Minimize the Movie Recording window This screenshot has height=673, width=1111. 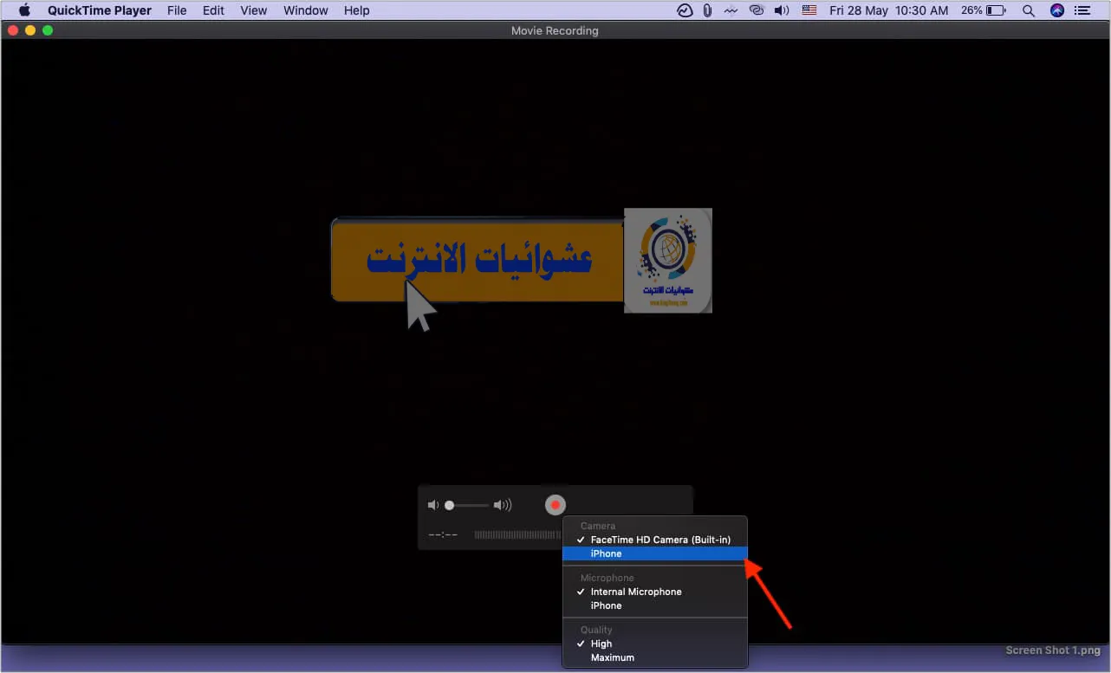pos(30,30)
